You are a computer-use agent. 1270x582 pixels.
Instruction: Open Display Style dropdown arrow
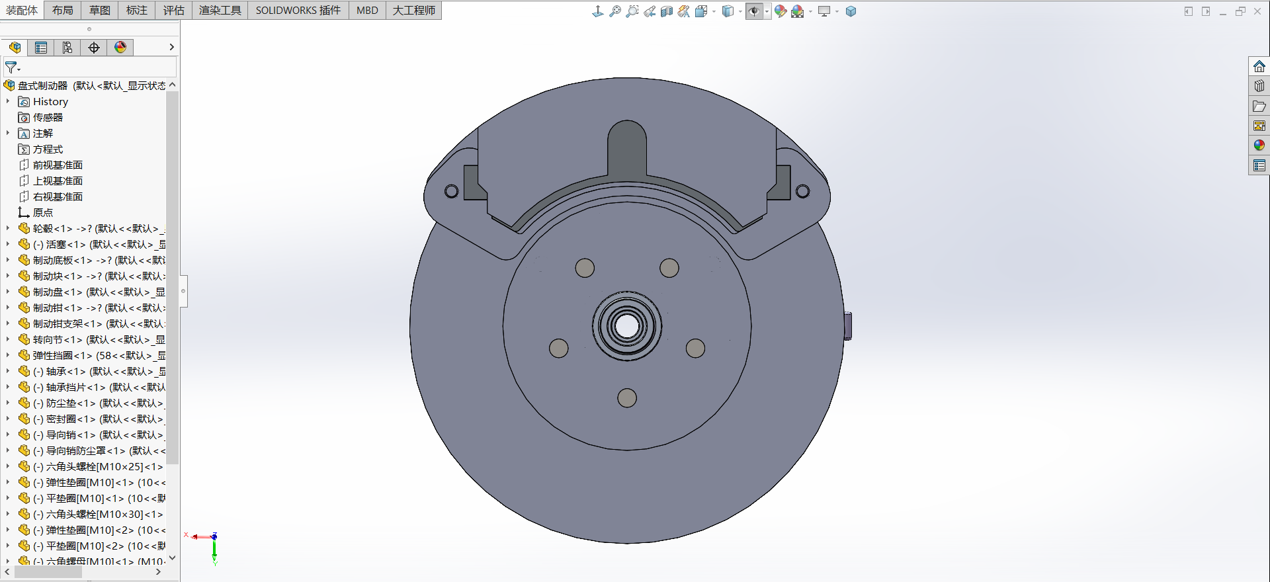pyautogui.click(x=740, y=11)
